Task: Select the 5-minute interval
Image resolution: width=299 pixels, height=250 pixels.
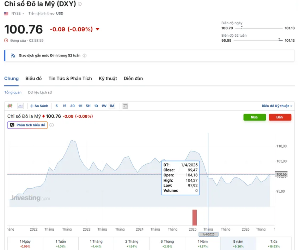Action: click(x=56, y=106)
